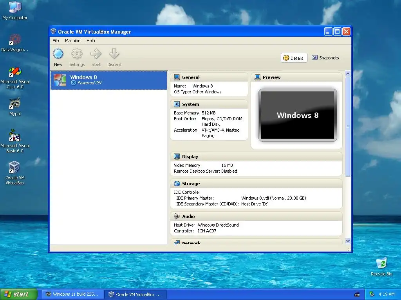401x300 pixels.
Task: Click the General section monitor icon
Action: tap(177, 77)
